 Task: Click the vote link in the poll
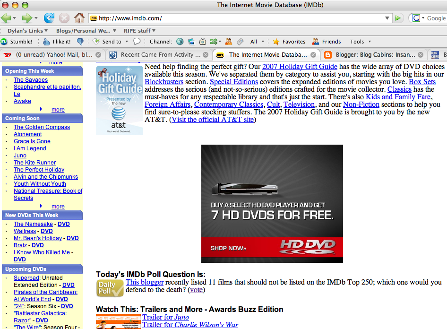(197, 290)
